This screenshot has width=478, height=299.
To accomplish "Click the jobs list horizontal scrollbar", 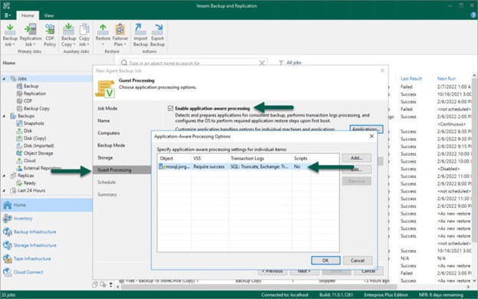I will (x=259, y=287).
